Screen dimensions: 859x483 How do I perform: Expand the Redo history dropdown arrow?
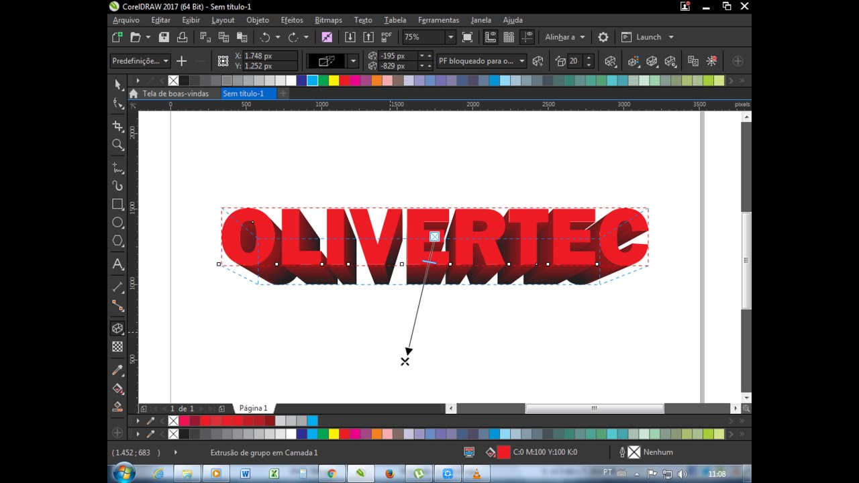tap(306, 38)
